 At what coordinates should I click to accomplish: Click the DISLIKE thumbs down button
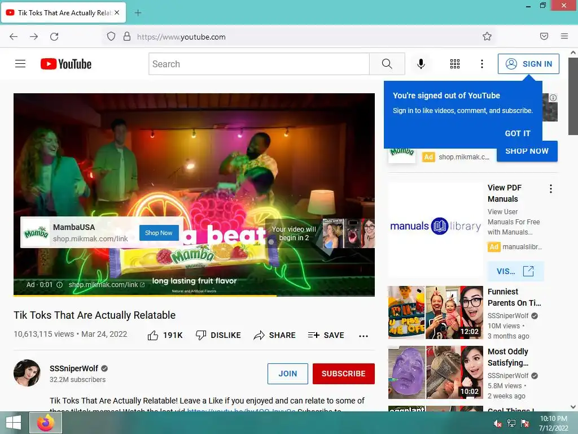coord(218,335)
